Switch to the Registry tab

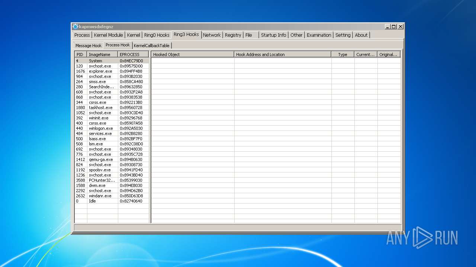pyautogui.click(x=233, y=35)
